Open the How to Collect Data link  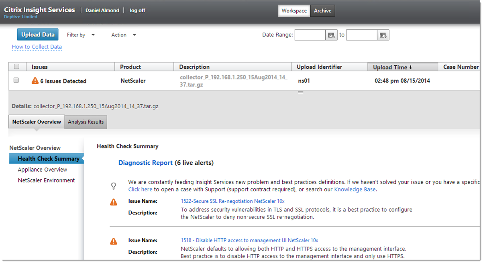tap(37, 47)
